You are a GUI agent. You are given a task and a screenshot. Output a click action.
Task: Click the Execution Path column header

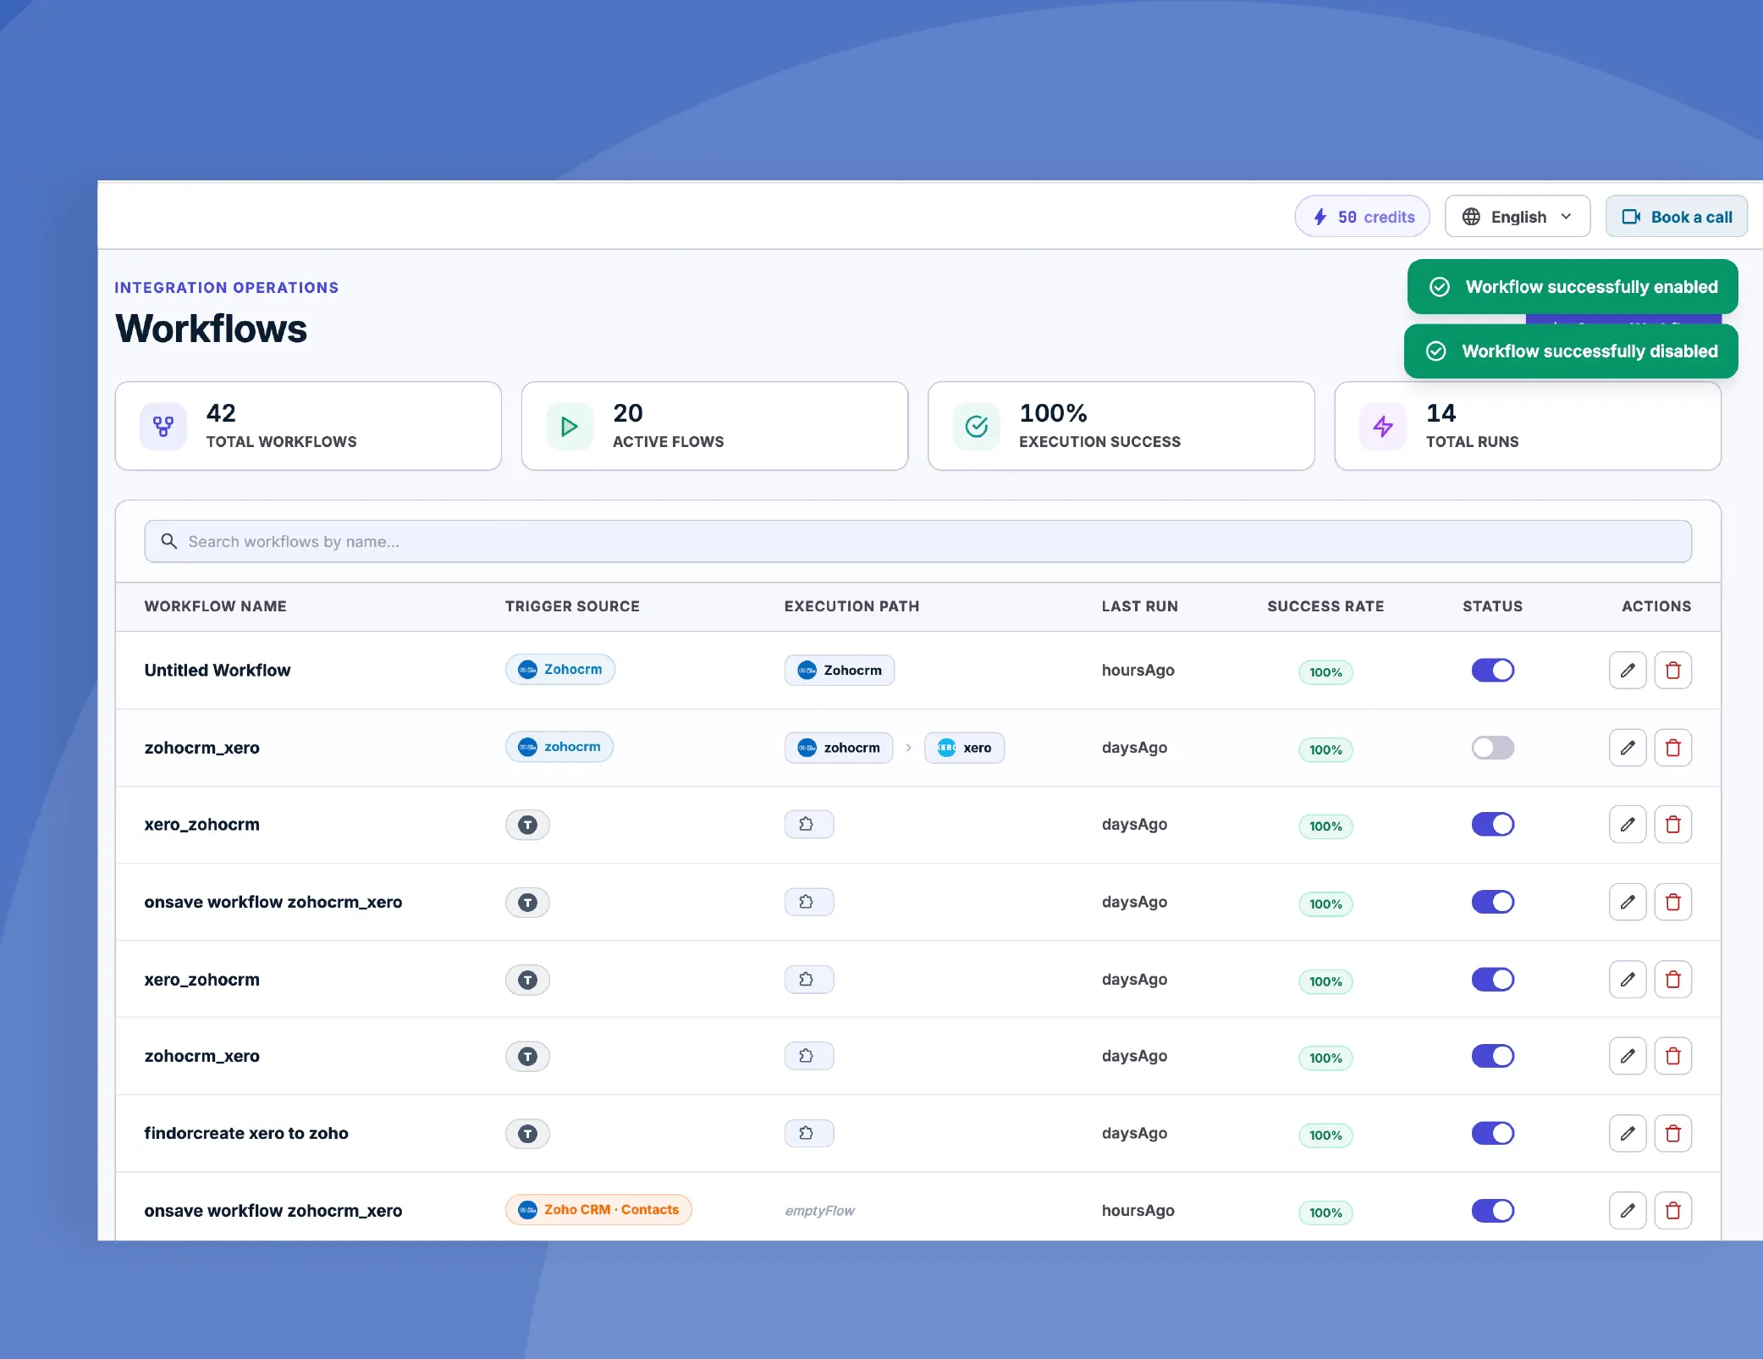[x=851, y=606]
